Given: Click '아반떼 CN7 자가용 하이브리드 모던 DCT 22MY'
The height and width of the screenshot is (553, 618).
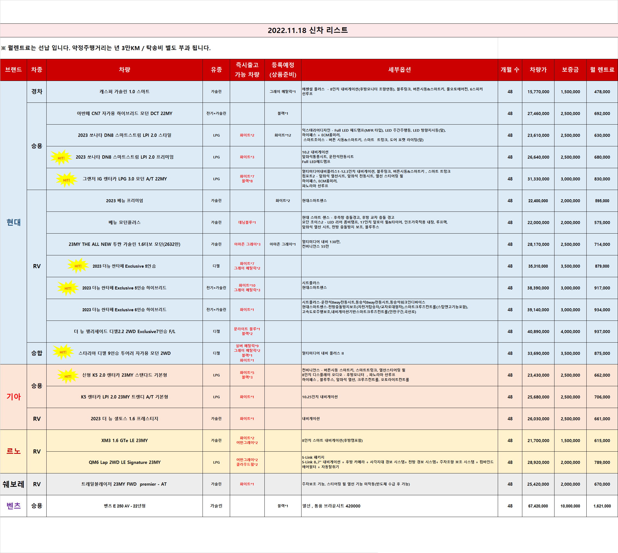Looking at the screenshot, I should tap(125, 114).
